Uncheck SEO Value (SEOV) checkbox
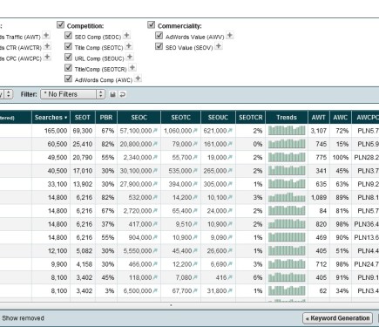This screenshot has height=327, width=379. pyautogui.click(x=159, y=46)
